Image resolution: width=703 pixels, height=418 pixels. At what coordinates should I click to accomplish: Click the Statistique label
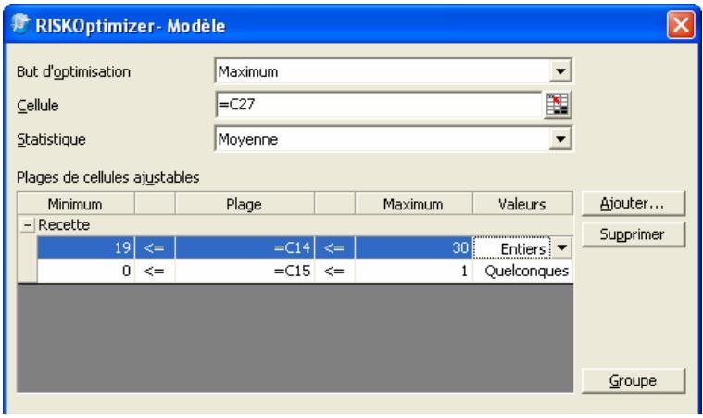51,139
